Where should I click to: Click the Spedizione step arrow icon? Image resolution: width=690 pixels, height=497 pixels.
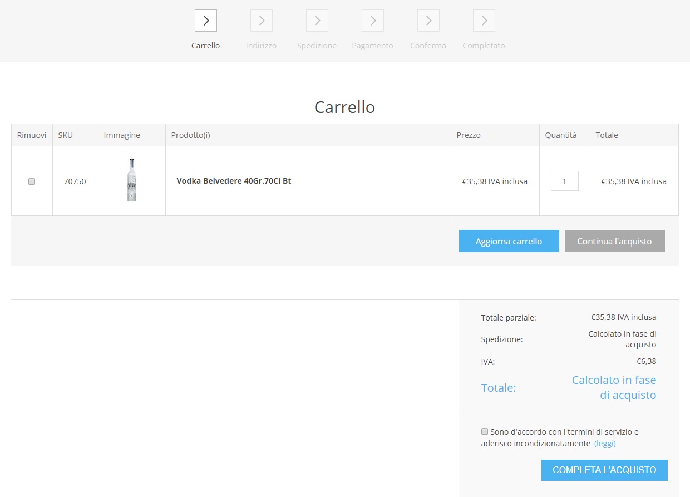point(317,21)
